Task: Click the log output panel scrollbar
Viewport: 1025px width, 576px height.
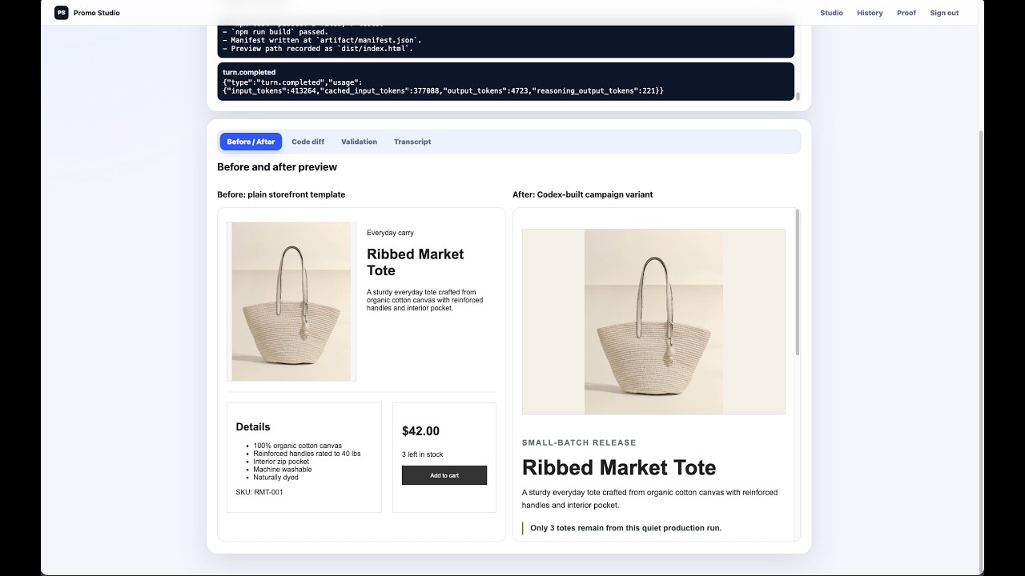Action: point(797,96)
